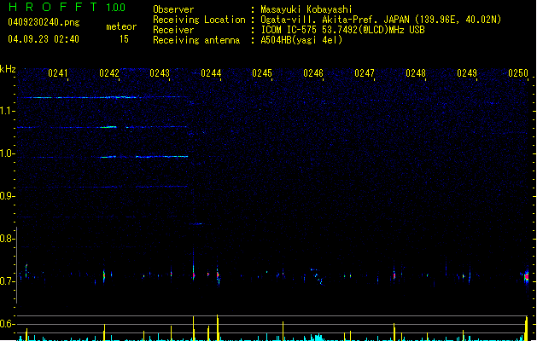The height and width of the screenshot is (341, 537).
Task: Click the 0248 time marker
Action: [416, 73]
